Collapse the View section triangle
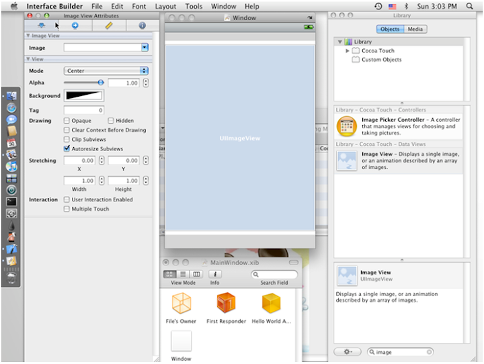The image size is (484, 364). 28,59
